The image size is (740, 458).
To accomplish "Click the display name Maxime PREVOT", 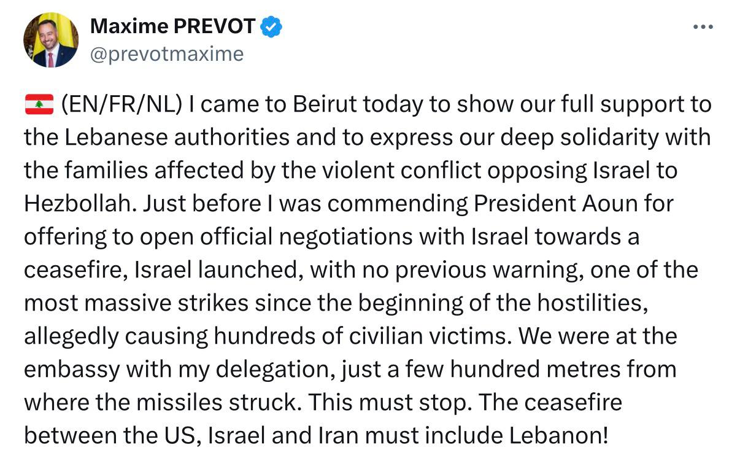I will [172, 26].
